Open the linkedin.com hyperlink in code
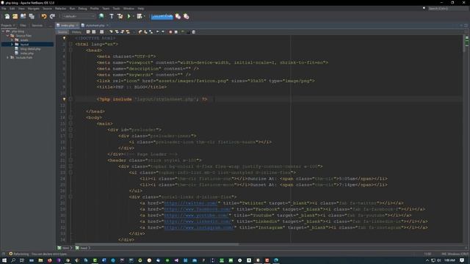This screenshot has width=470, height=264. point(198,221)
